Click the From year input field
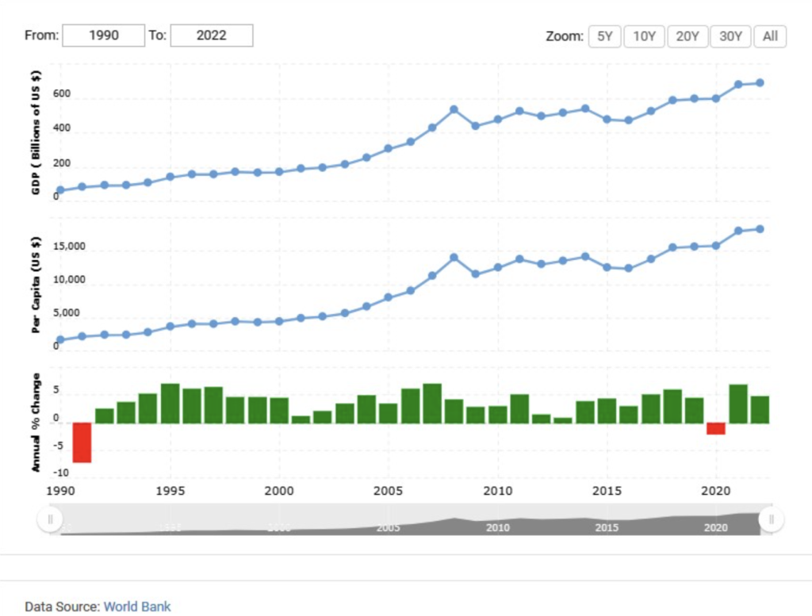This screenshot has width=812, height=616. pos(103,36)
